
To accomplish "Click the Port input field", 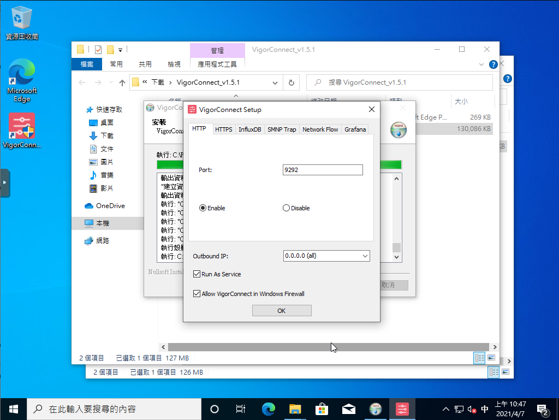I will click(x=323, y=170).
